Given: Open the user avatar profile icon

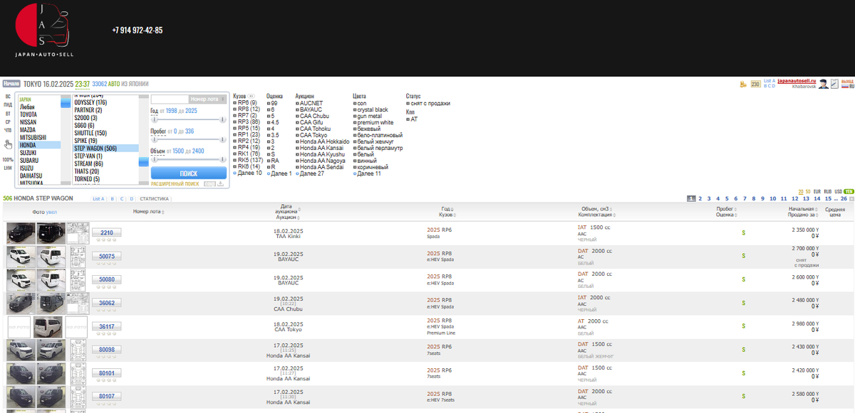Looking at the screenshot, I should click(824, 84).
